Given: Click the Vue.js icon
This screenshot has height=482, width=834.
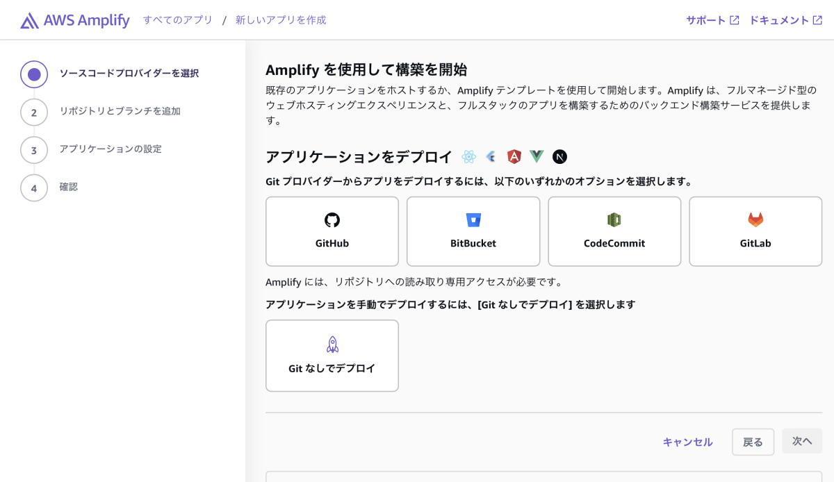Looking at the screenshot, I should coord(537,157).
